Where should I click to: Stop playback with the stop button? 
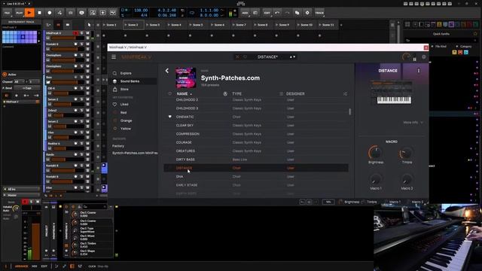coord(40,13)
